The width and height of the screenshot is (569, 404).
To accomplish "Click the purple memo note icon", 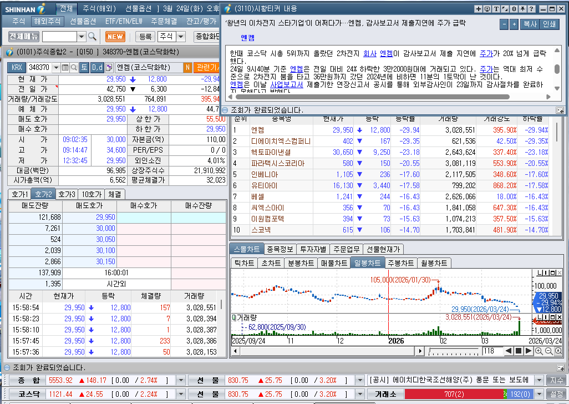I will [x=109, y=68].
